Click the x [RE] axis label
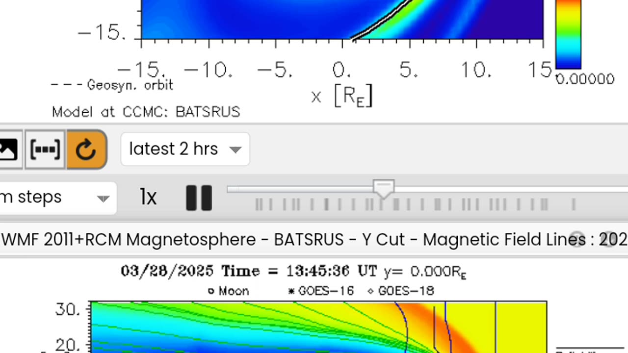This screenshot has width=628, height=353. 342,96
